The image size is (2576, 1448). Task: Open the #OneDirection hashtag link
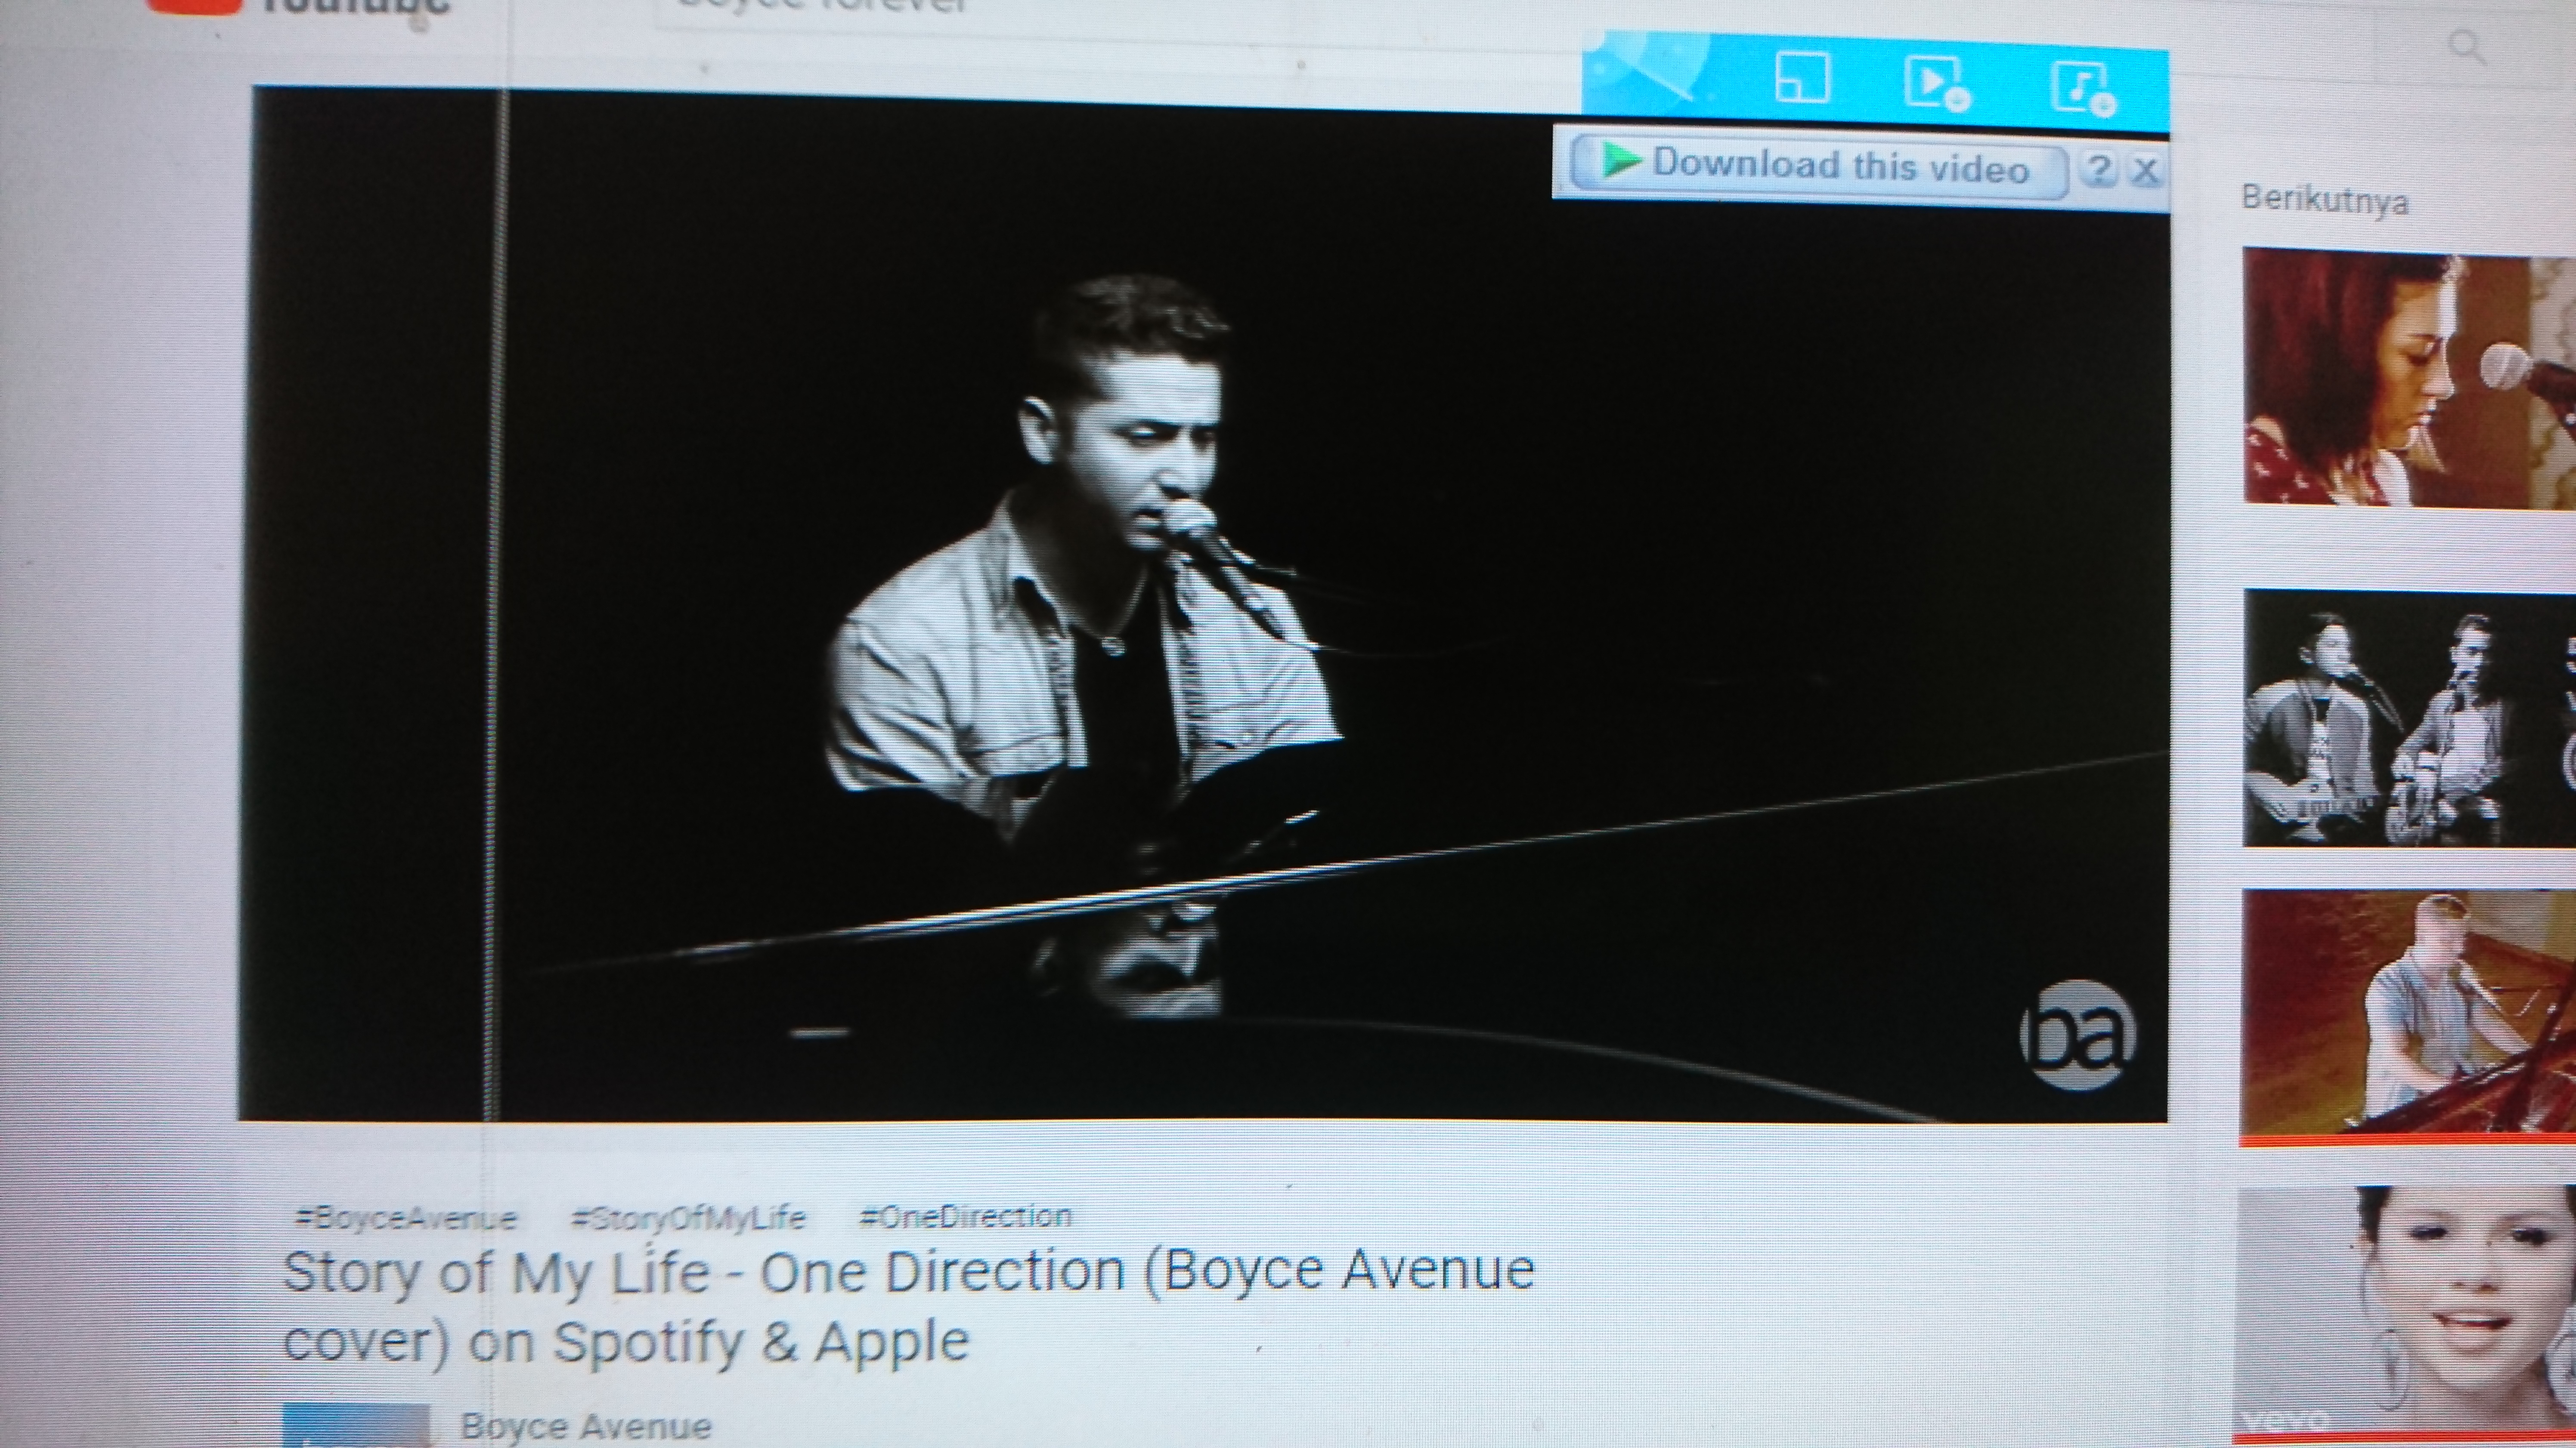click(966, 1216)
